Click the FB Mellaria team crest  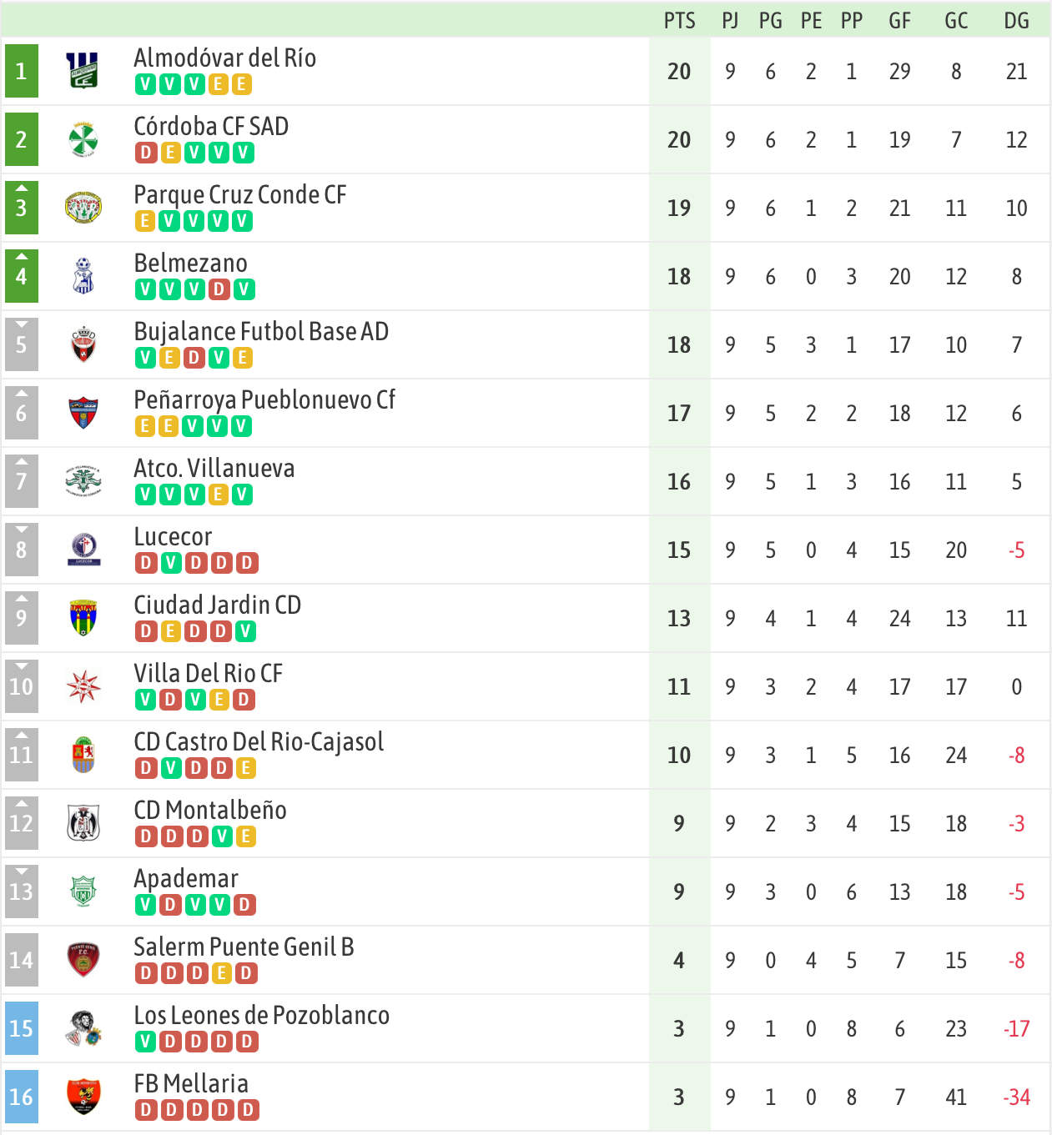coord(83,1097)
